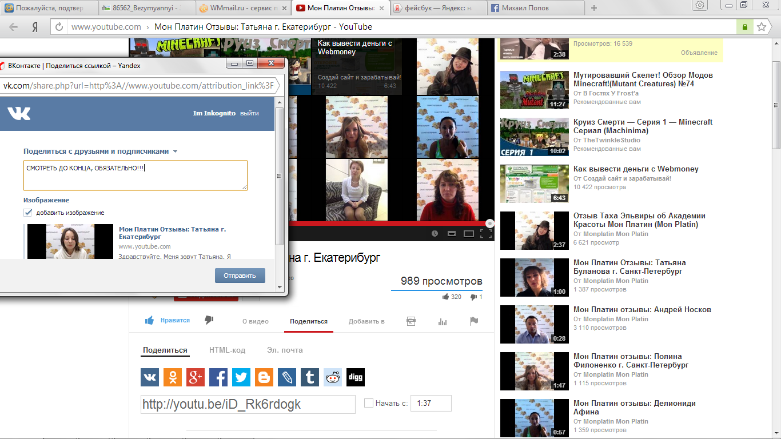Image resolution: width=781 pixels, height=439 pixels.
Task: Click the 'Отправить' button in VK window
Action: click(x=240, y=276)
